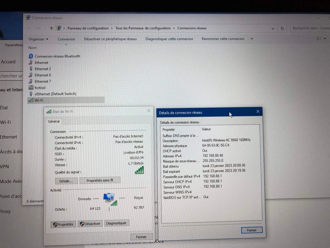This screenshot has width=330, height=248.
Task: Click the État de Wi-Fi title icon
Action: [49, 111]
